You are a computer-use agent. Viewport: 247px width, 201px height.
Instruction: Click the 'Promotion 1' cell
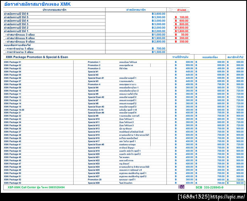pyautogui.click(x=94, y=62)
